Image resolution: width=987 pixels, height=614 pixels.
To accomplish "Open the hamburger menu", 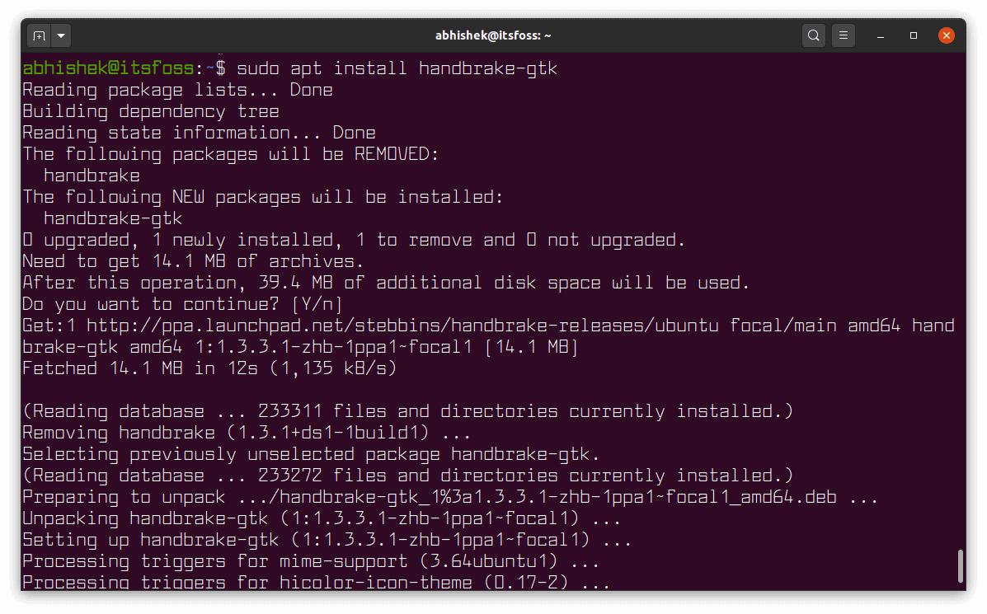I will [843, 35].
